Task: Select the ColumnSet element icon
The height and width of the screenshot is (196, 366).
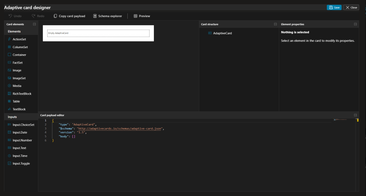Action: pyautogui.click(x=9, y=47)
